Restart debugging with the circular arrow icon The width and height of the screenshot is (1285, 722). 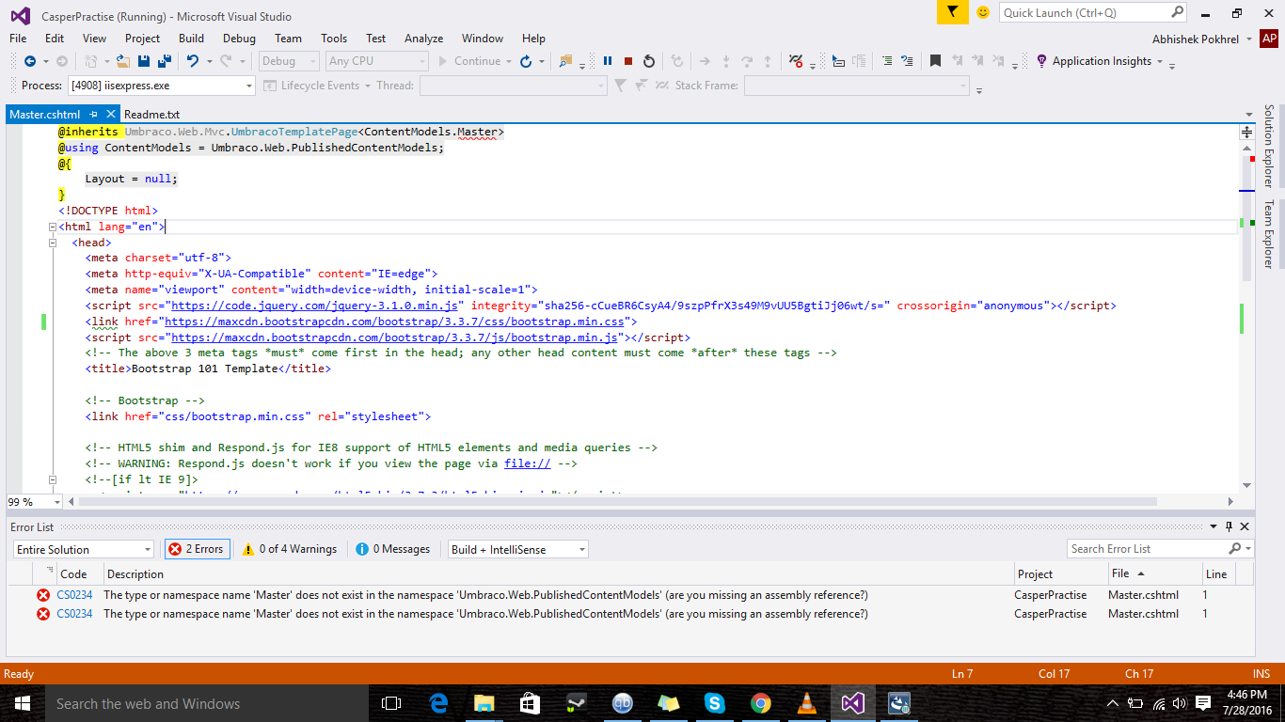[x=649, y=61]
